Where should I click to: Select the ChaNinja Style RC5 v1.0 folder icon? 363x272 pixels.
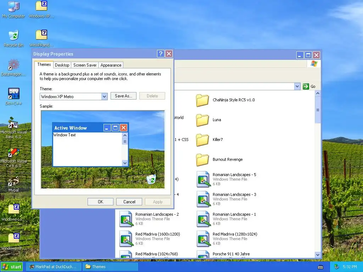point(202,100)
